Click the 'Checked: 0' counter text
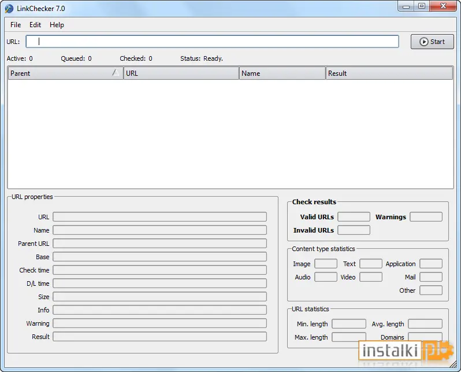The height and width of the screenshot is (372, 461). coord(136,58)
